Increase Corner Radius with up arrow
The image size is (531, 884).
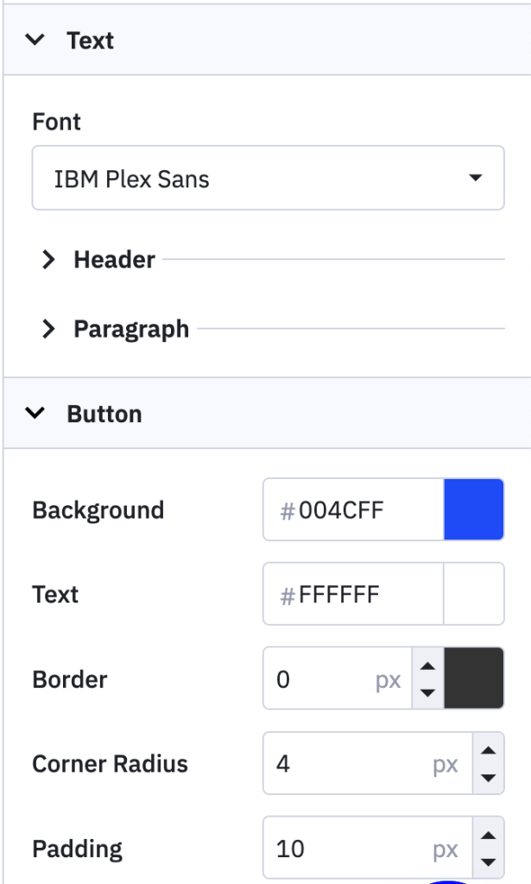(x=489, y=751)
